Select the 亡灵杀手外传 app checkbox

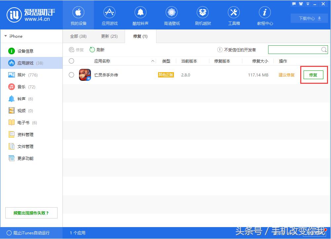pyautogui.click(x=71, y=75)
